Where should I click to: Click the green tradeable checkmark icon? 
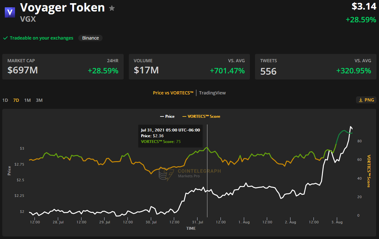5,38
